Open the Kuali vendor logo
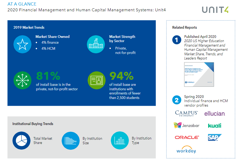Screen dimensions: 242x165 coord(215,126)
